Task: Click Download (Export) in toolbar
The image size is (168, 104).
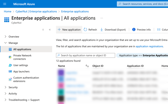Action: [113, 30]
